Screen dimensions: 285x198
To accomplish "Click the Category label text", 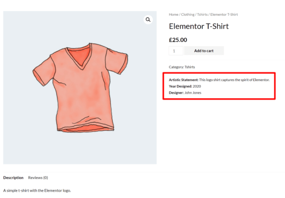I will point(176,67).
